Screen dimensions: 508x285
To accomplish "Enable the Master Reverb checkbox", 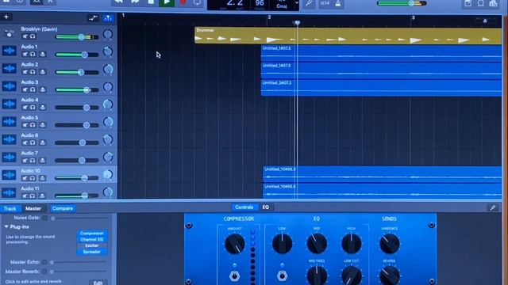I will pos(44,272).
